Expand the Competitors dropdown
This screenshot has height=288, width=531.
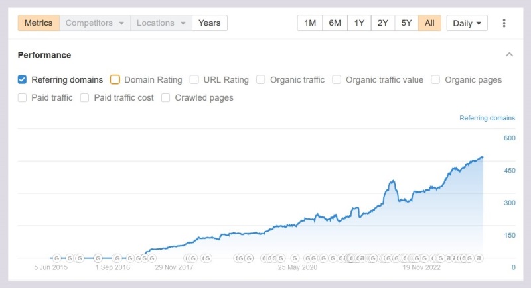[x=95, y=23]
